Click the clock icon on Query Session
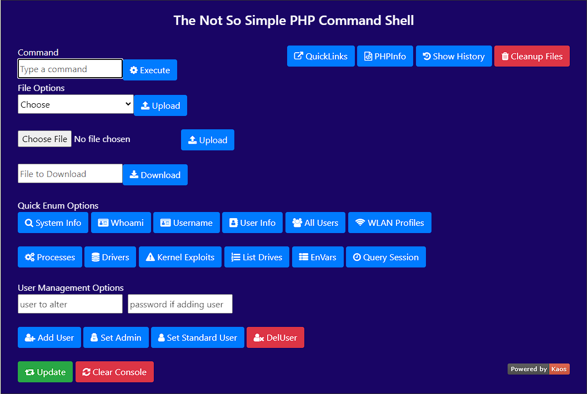 (x=358, y=257)
